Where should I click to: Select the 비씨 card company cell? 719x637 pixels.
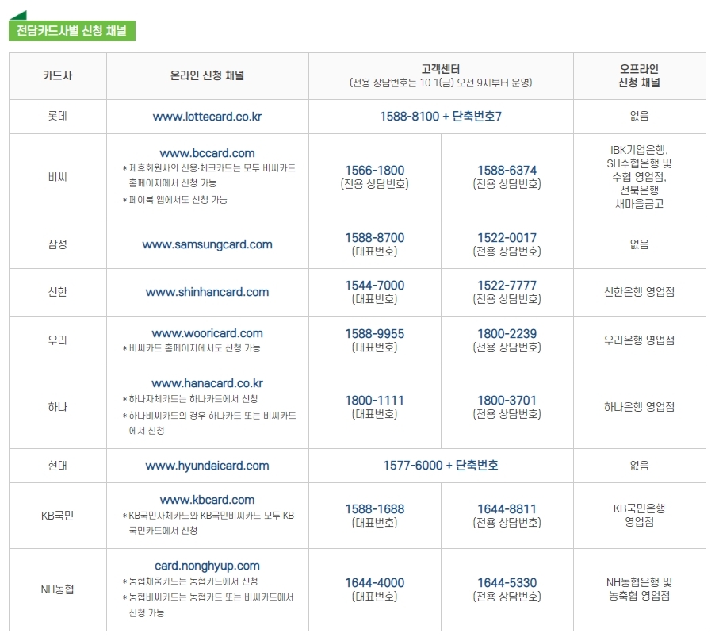58,177
